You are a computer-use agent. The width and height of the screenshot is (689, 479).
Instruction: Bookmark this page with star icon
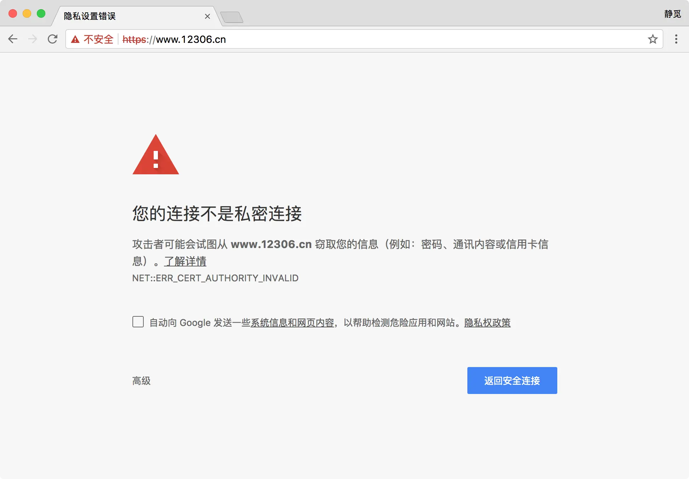click(x=653, y=39)
